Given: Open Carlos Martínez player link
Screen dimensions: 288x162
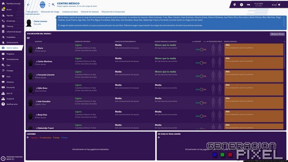Looking at the screenshot, I should (x=45, y=62).
